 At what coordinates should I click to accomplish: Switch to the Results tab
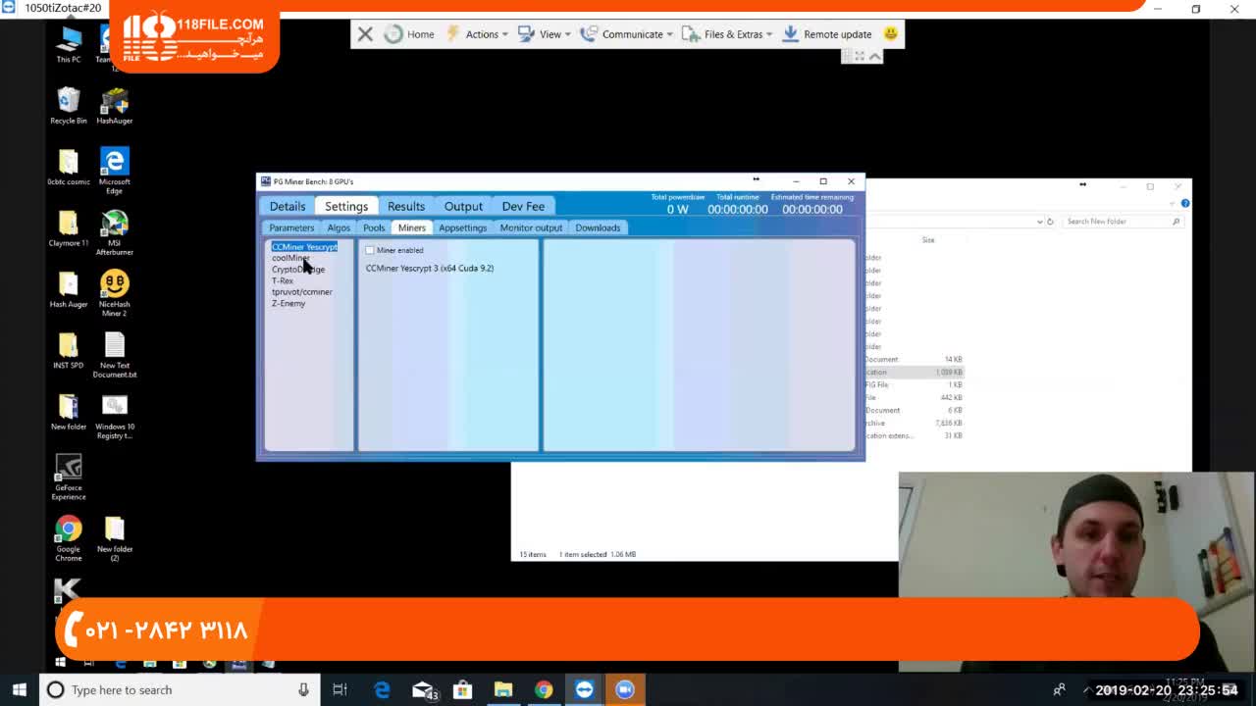pos(405,206)
